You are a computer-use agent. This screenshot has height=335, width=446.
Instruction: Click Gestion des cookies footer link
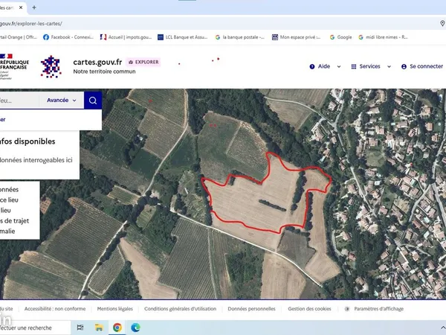coord(309,309)
